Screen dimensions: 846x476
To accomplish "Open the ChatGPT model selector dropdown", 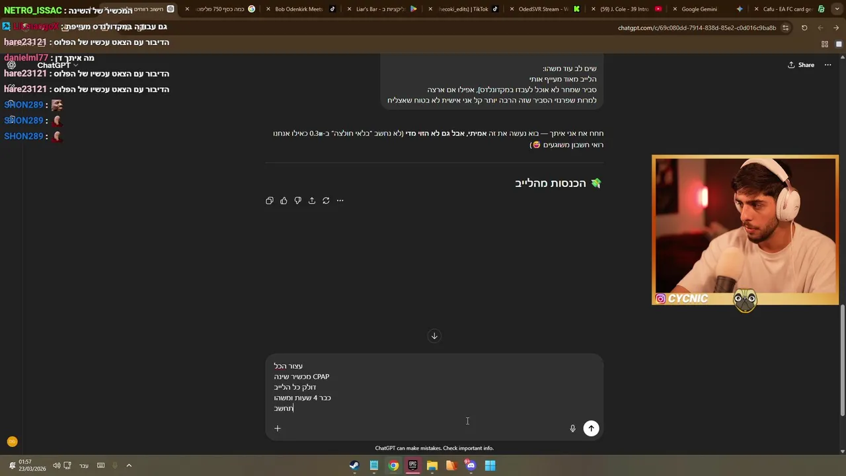I will (58, 65).
